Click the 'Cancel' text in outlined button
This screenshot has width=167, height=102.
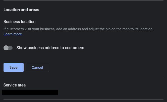(37, 67)
